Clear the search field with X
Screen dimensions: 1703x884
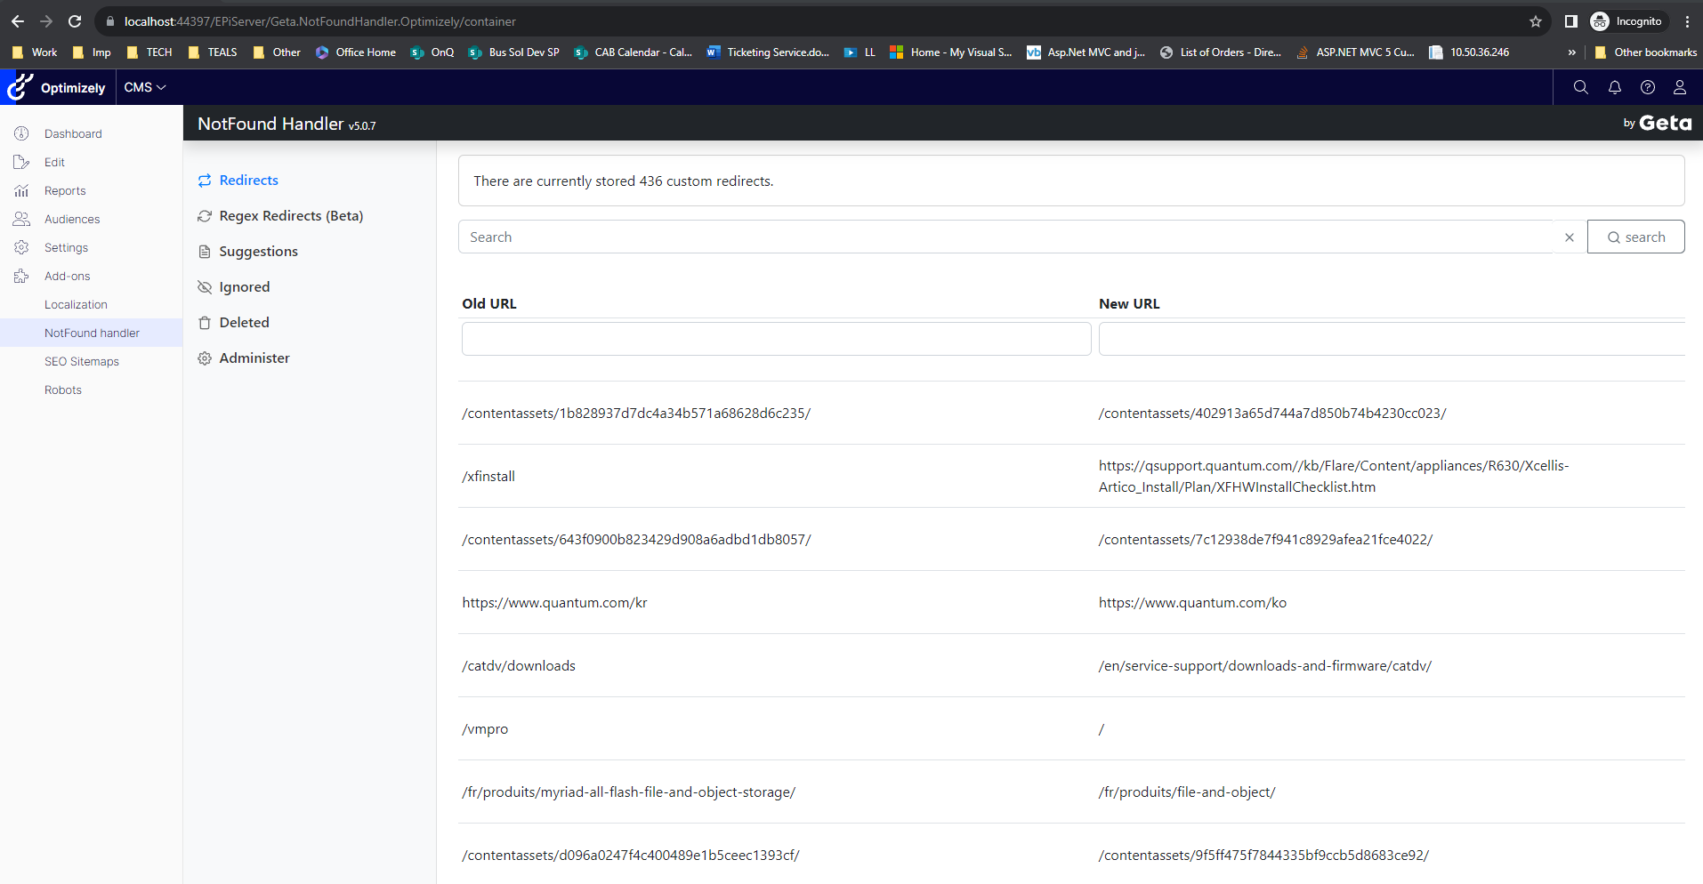tap(1569, 237)
